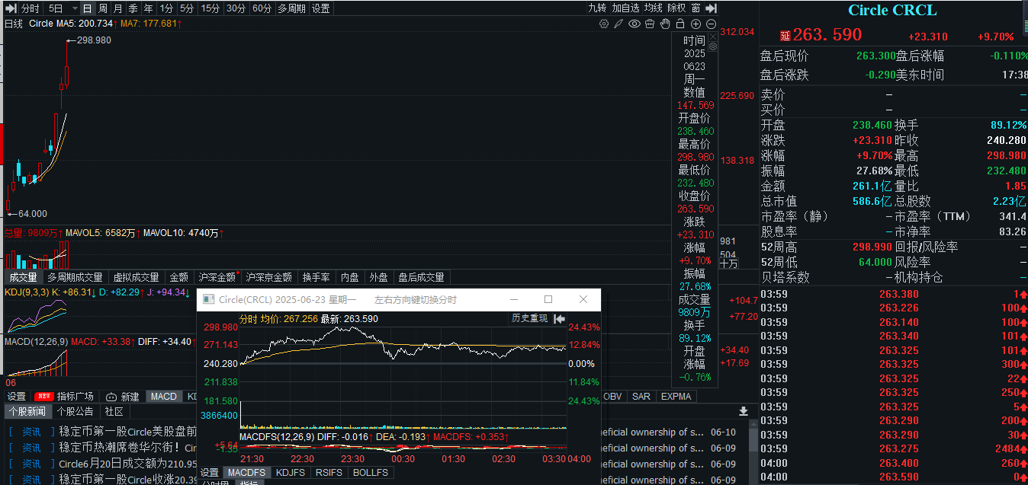The width and height of the screenshot is (1028, 485).
Task: Click the collapse-panel arrow icon at top-left
Action: pos(10,8)
